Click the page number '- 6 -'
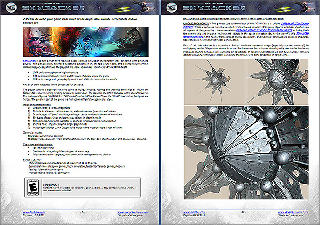The width and height of the screenshot is (320, 225). click(x=243, y=212)
